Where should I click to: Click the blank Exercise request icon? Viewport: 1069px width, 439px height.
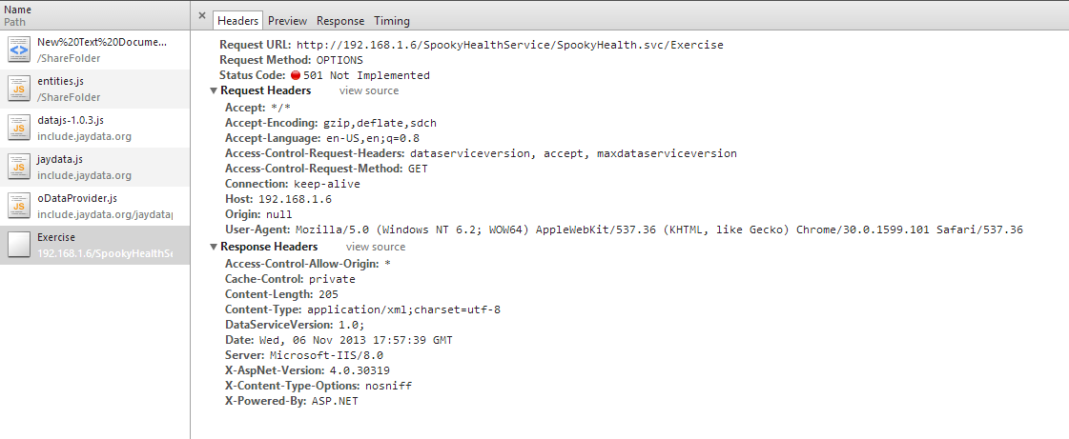point(19,245)
